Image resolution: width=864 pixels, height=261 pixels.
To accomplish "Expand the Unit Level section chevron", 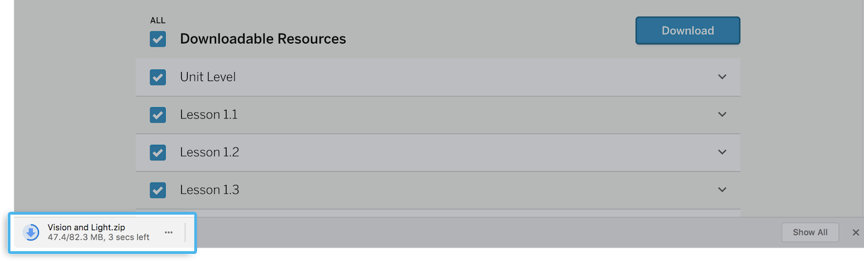I will (722, 77).
